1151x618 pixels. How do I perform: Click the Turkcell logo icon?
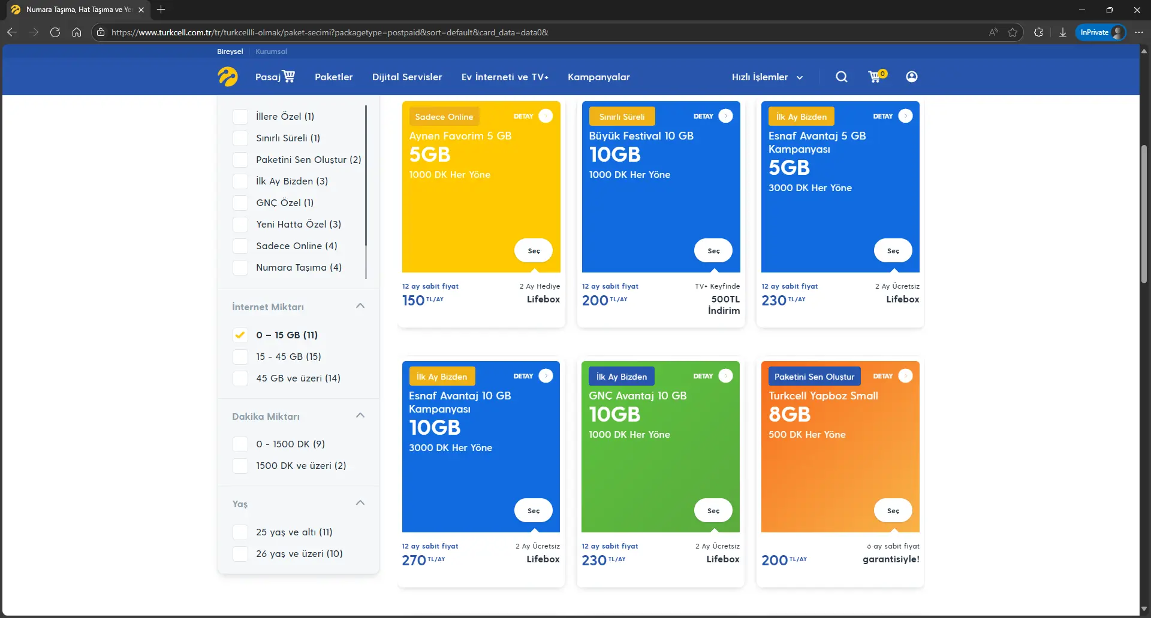228,77
